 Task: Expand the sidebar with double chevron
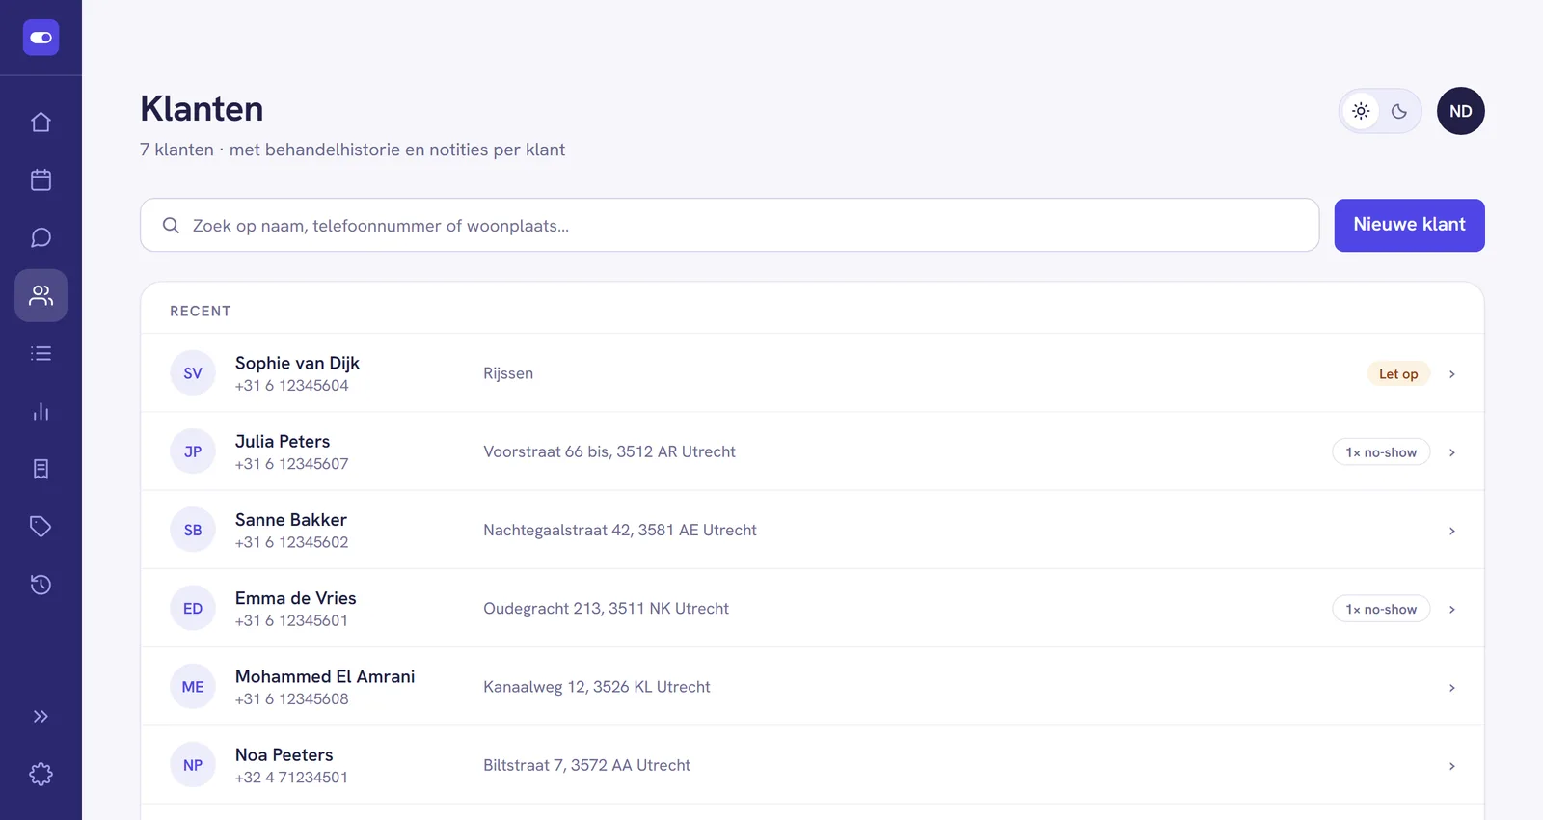[x=41, y=716]
